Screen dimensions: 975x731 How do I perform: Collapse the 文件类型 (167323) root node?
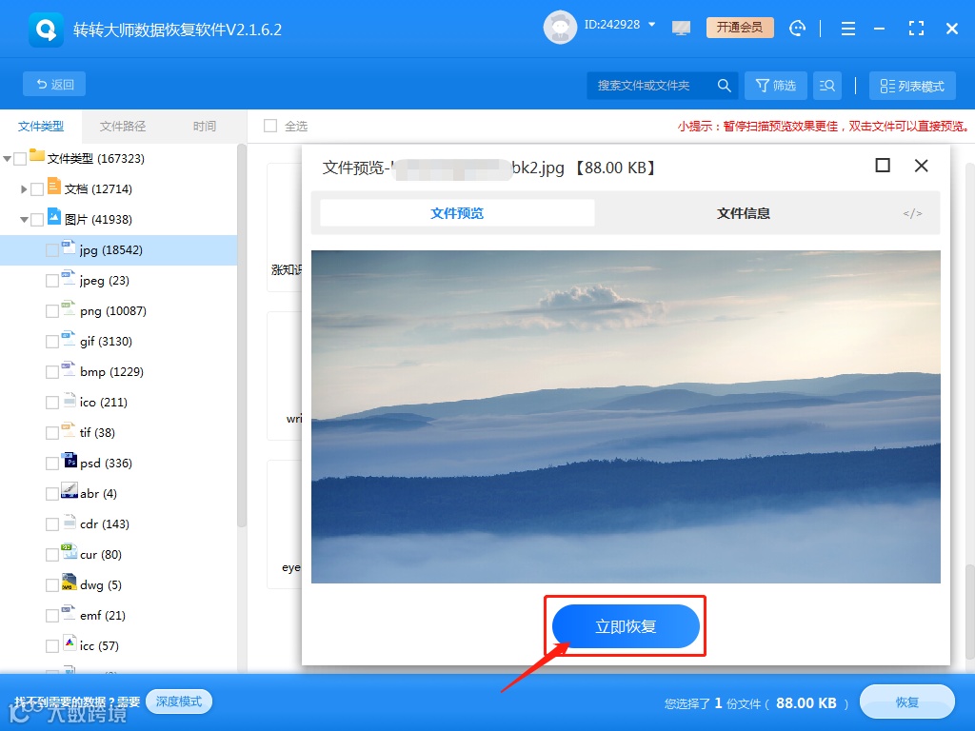(7, 159)
